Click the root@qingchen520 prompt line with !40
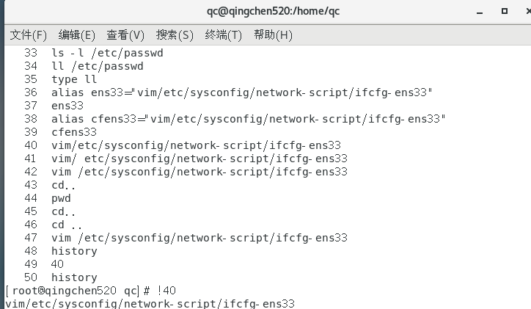The width and height of the screenshot is (531, 309). [91, 291]
